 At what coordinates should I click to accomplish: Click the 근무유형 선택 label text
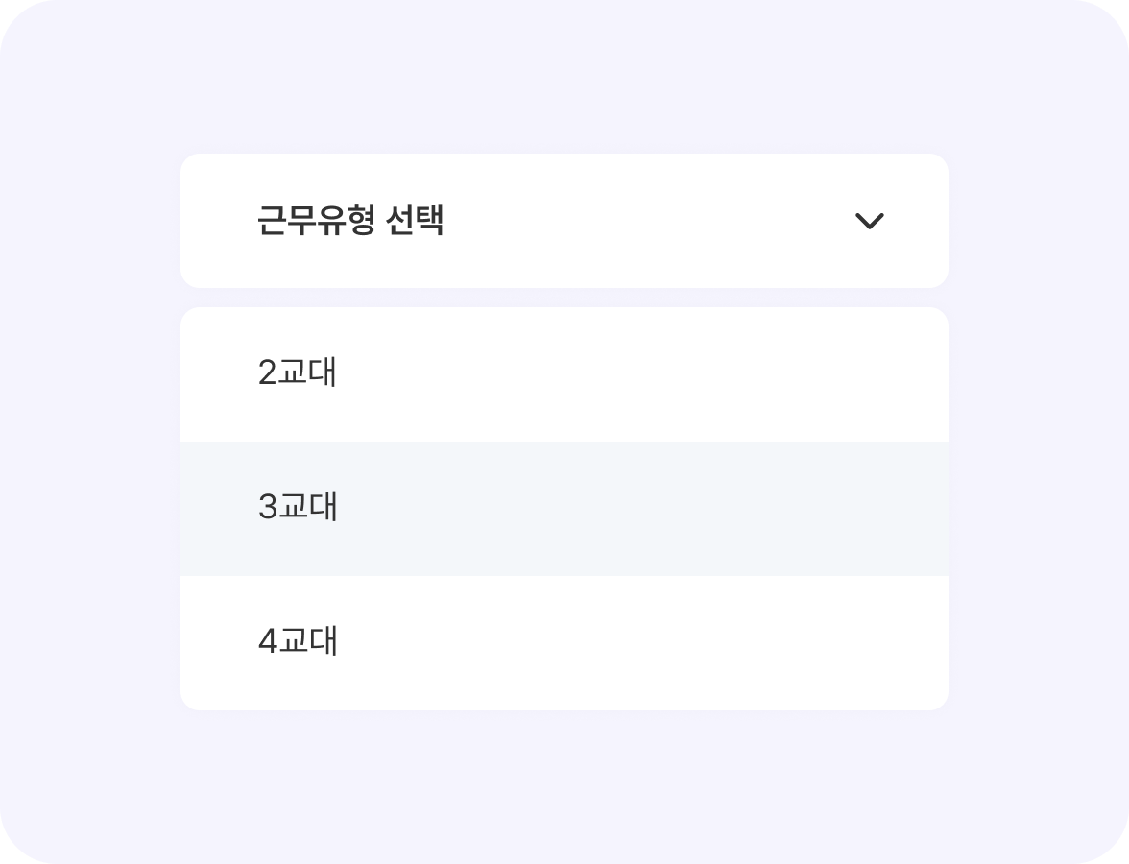350,221
